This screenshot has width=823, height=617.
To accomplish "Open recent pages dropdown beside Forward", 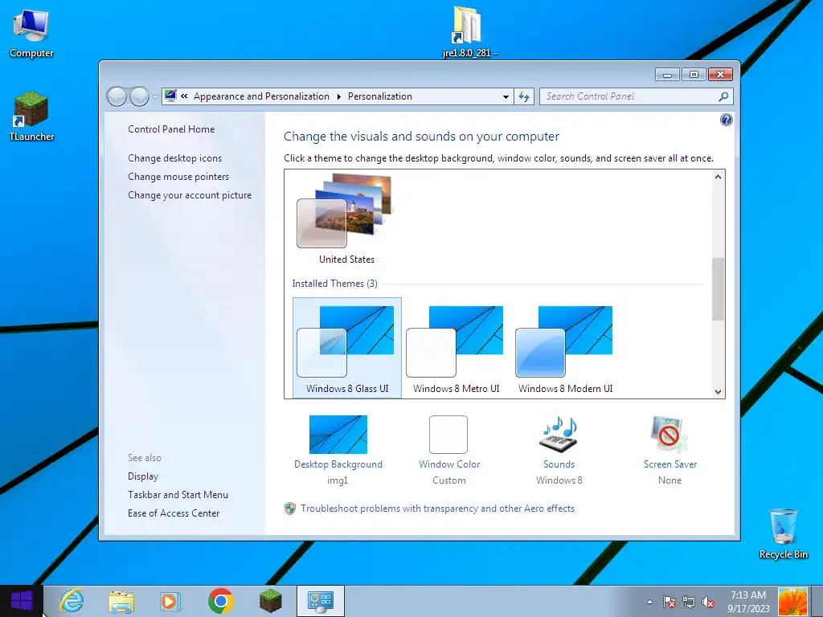I will coord(155,97).
